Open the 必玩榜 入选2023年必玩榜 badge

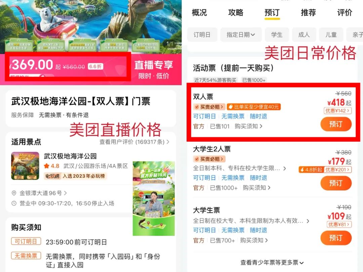point(75,176)
